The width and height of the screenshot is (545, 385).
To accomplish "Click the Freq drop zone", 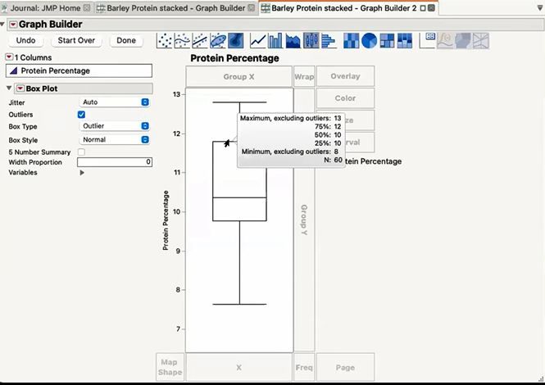I will pyautogui.click(x=304, y=367).
